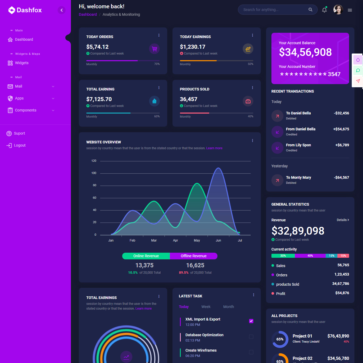Switch to Month tab in Latest Task

pyautogui.click(x=229, y=307)
